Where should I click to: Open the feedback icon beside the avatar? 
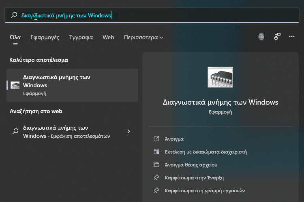pyautogui.click(x=277, y=37)
